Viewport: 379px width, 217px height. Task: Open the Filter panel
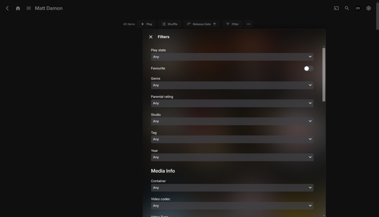[x=232, y=24]
